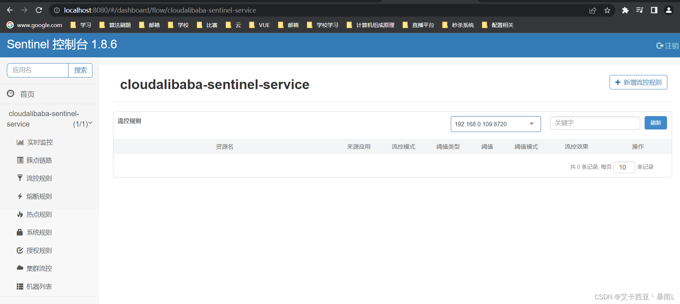The height and width of the screenshot is (304, 680).
Task: Click the 来源应用 column header
Action: click(x=359, y=147)
